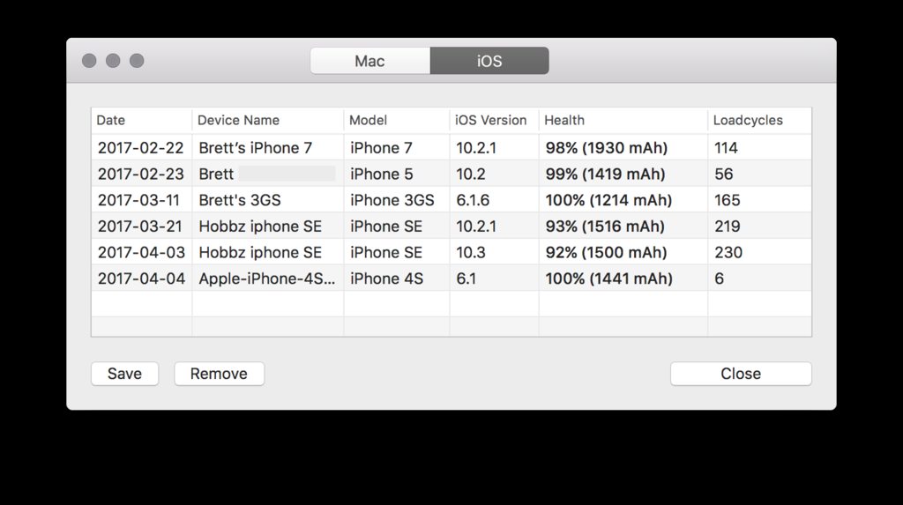Click the Save button

point(124,374)
